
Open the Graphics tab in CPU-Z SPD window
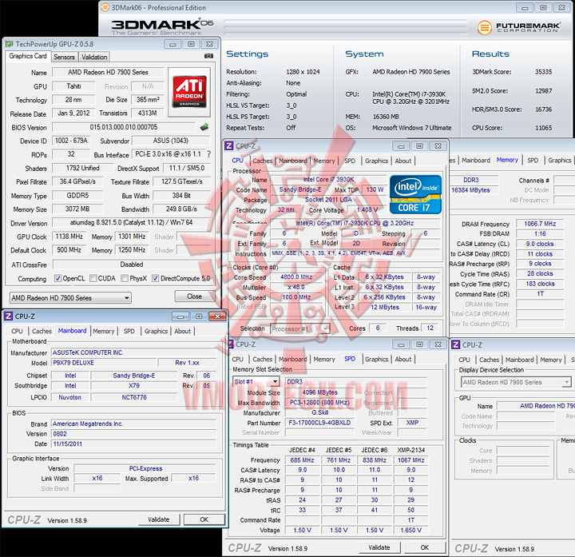pyautogui.click(x=376, y=360)
